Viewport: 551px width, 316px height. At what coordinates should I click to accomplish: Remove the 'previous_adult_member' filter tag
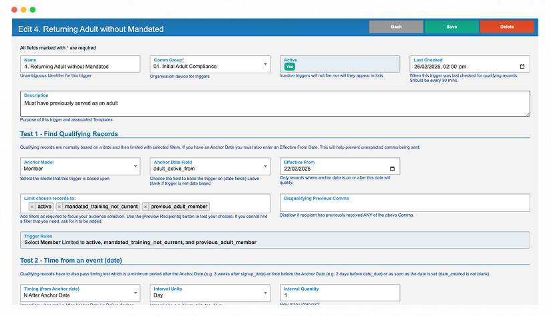(146, 207)
